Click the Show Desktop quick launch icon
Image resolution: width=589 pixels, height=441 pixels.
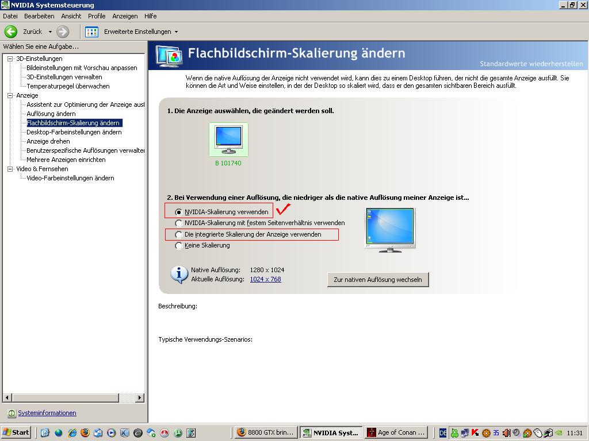pyautogui.click(x=45, y=433)
